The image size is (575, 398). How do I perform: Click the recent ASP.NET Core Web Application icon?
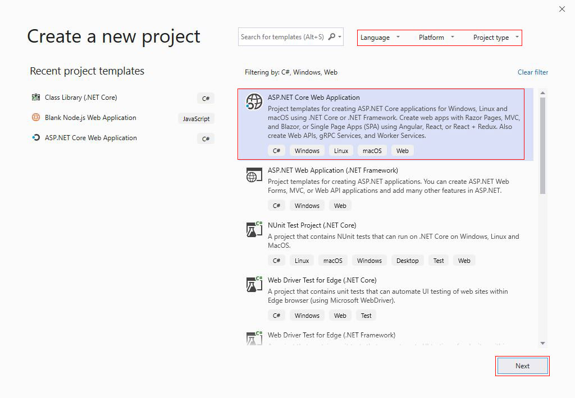click(36, 138)
